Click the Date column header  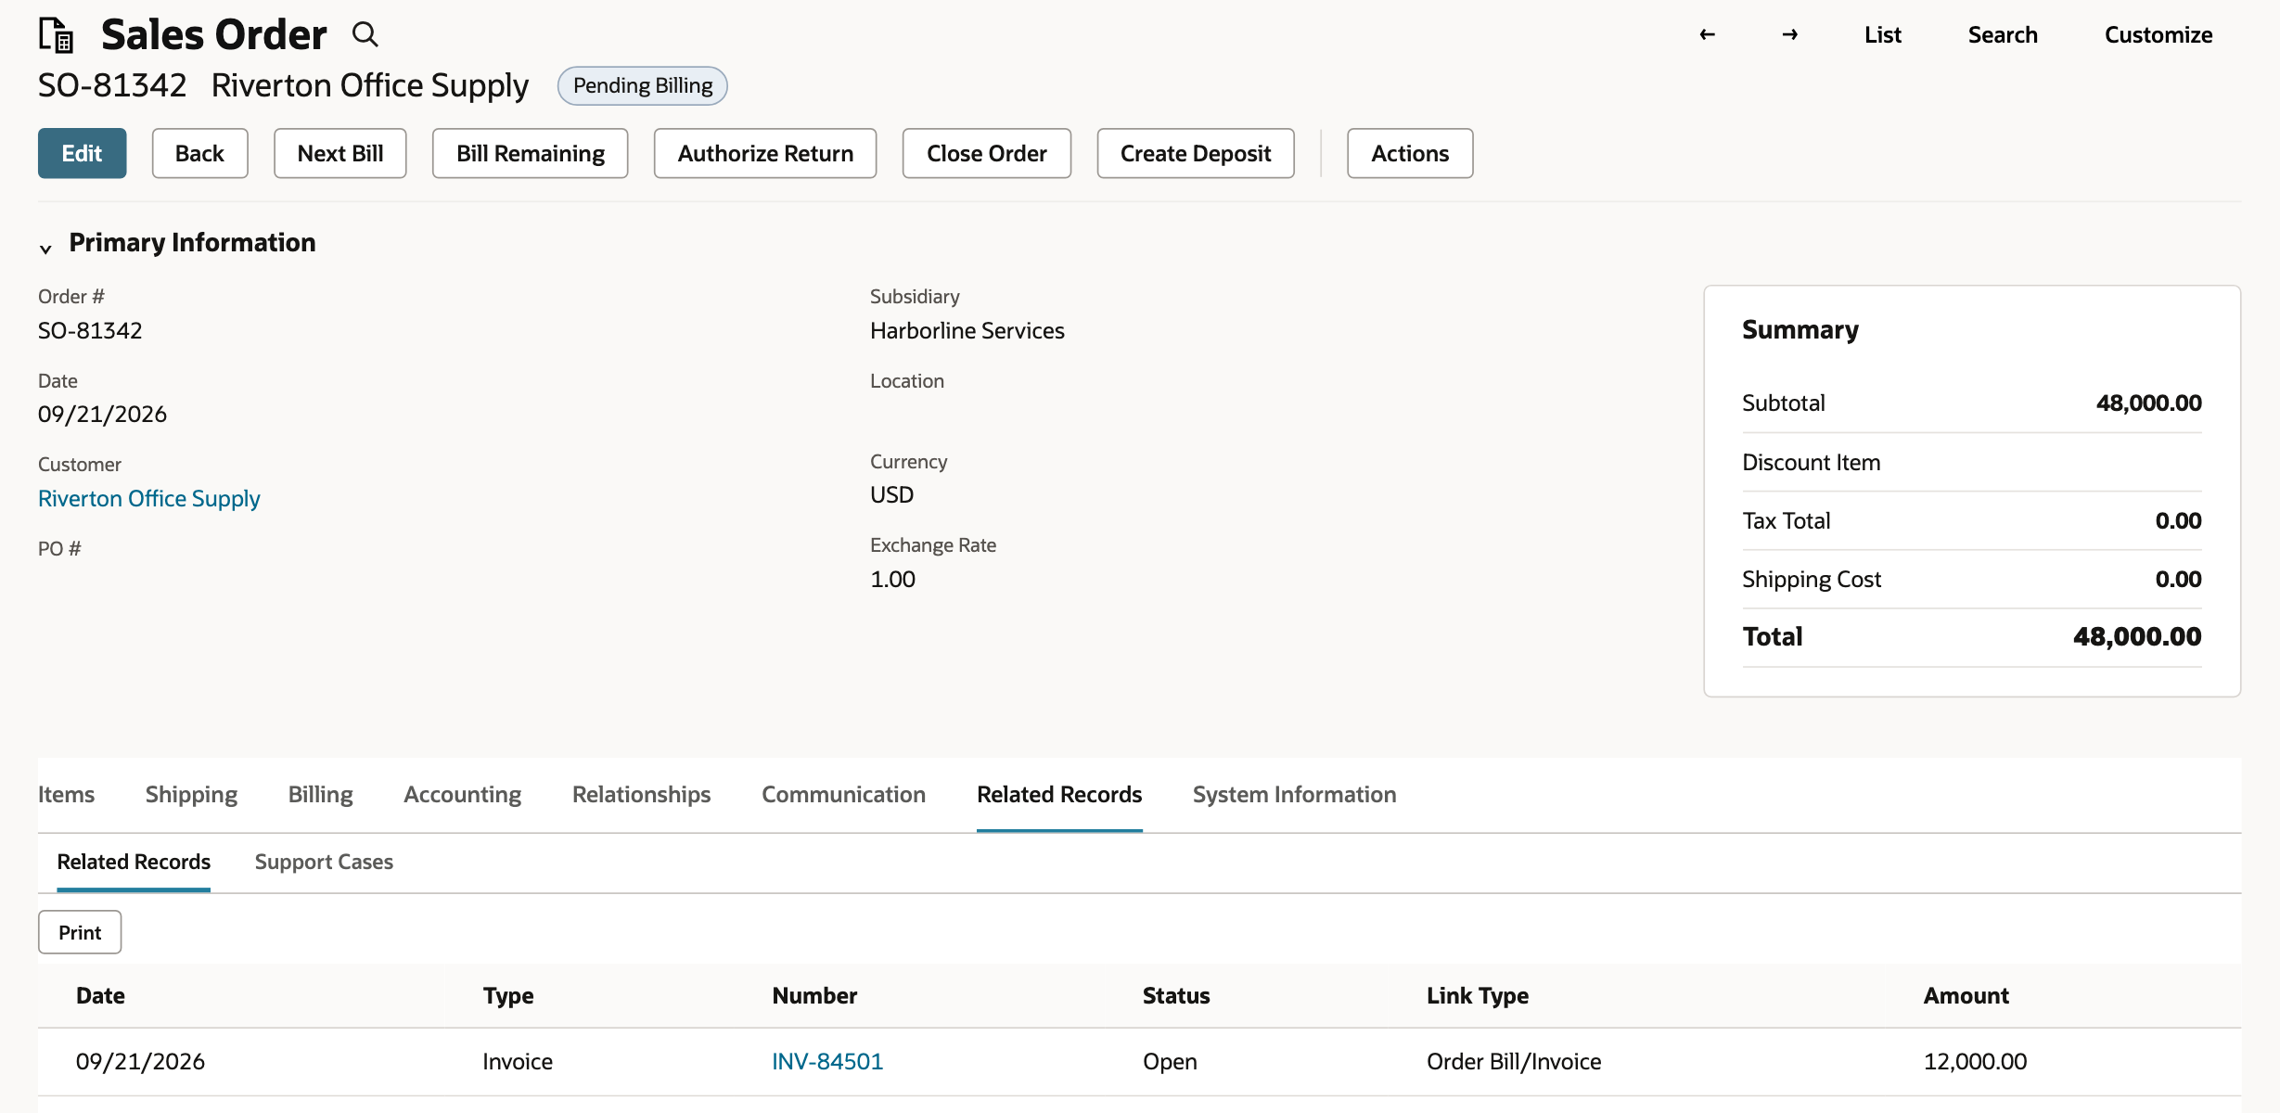[x=100, y=995]
